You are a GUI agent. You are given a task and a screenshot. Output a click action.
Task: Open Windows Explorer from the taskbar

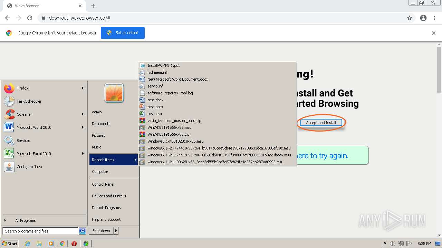point(39,244)
